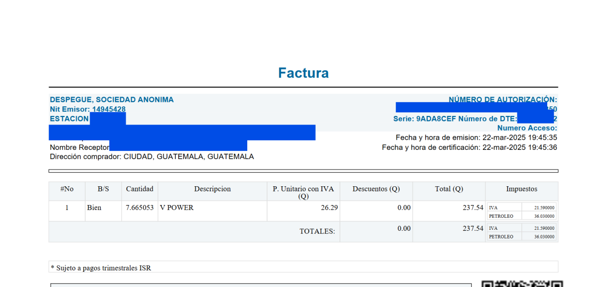Click the ISR quarterly payments note
Viewport: 607px width, 287px height.
101,268
